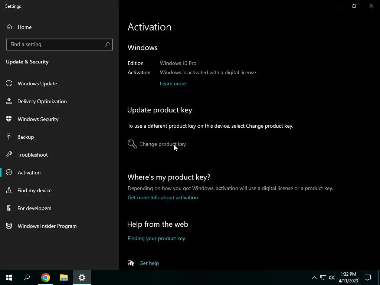The image size is (380, 285).
Task: Click the Activation checkmark circle icon
Action: click(x=9, y=172)
